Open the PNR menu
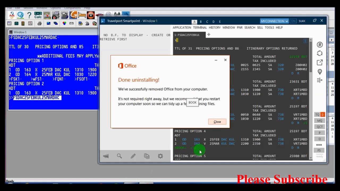The height and width of the screenshot is (191, 340). (x=240, y=28)
